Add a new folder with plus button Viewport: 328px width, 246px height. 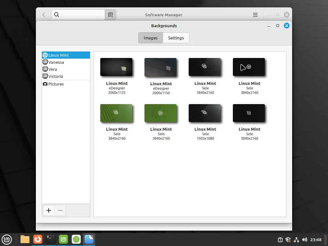(x=49, y=210)
